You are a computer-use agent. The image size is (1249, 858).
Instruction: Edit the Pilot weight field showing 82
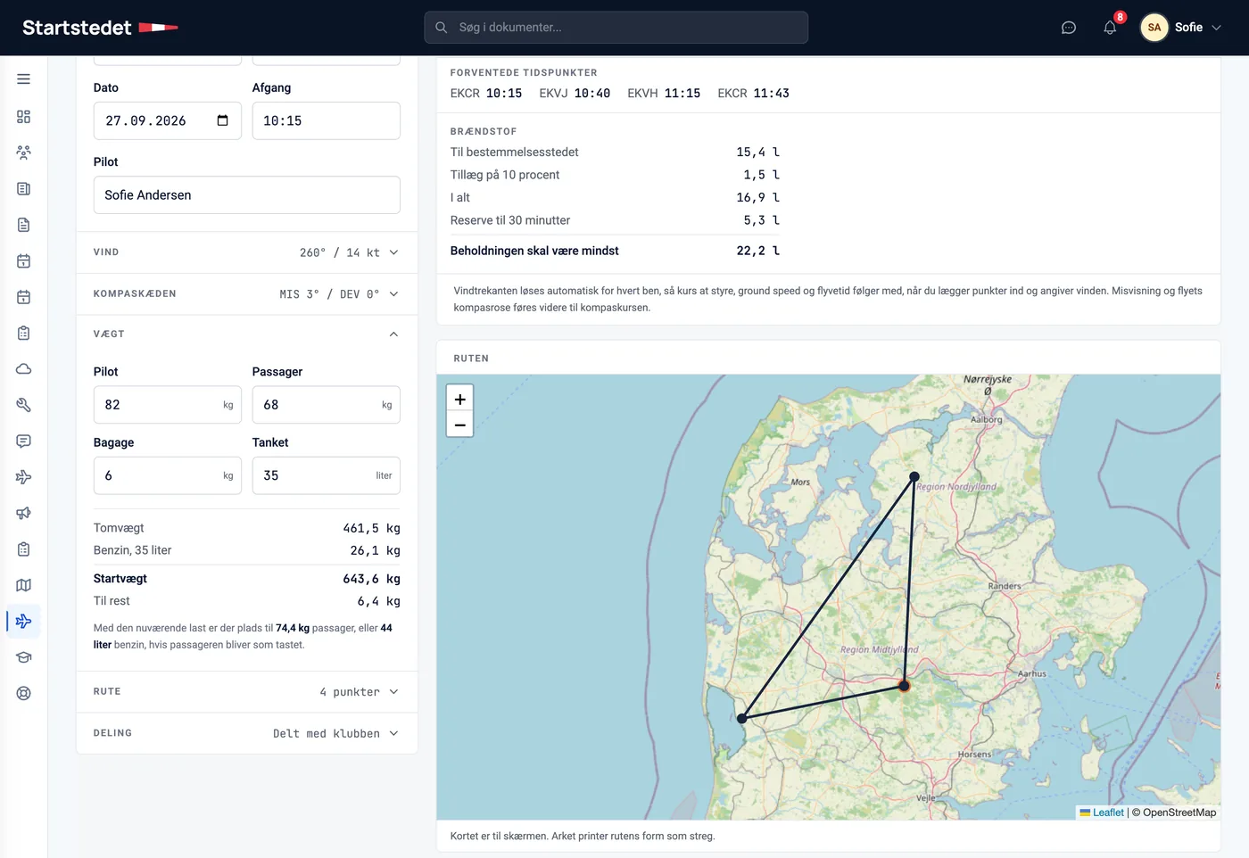168,405
